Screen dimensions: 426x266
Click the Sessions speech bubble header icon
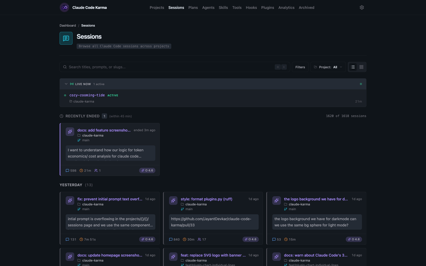coord(66,38)
